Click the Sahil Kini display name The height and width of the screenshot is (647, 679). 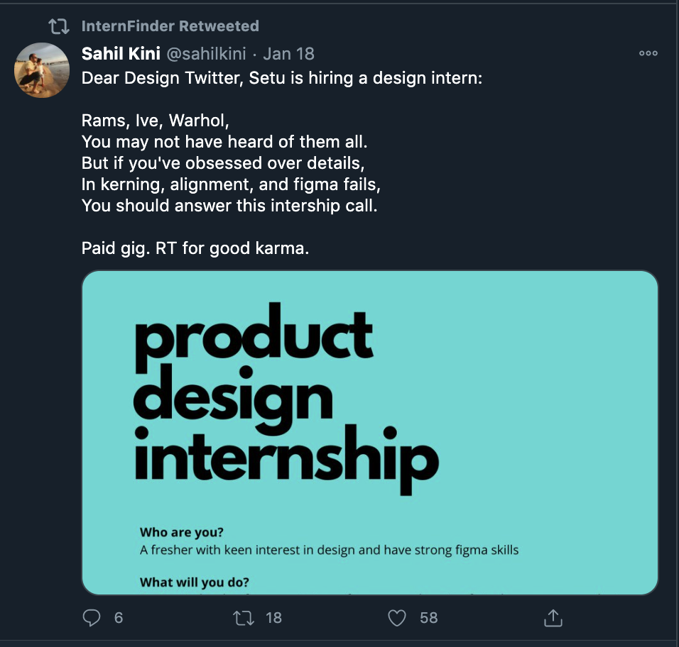click(x=121, y=54)
